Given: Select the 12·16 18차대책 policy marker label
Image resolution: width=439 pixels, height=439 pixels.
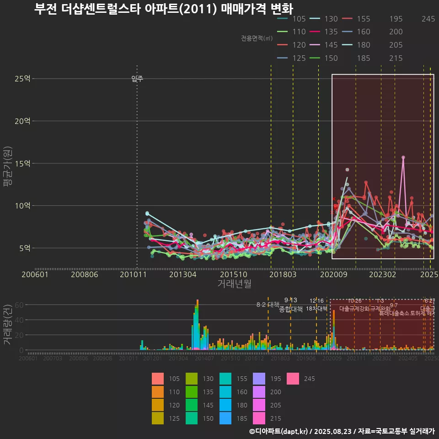Looking at the screenshot, I should [x=316, y=305].
